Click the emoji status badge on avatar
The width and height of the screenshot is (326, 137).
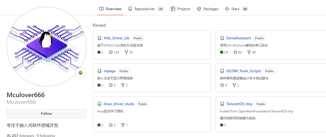pos(81,73)
